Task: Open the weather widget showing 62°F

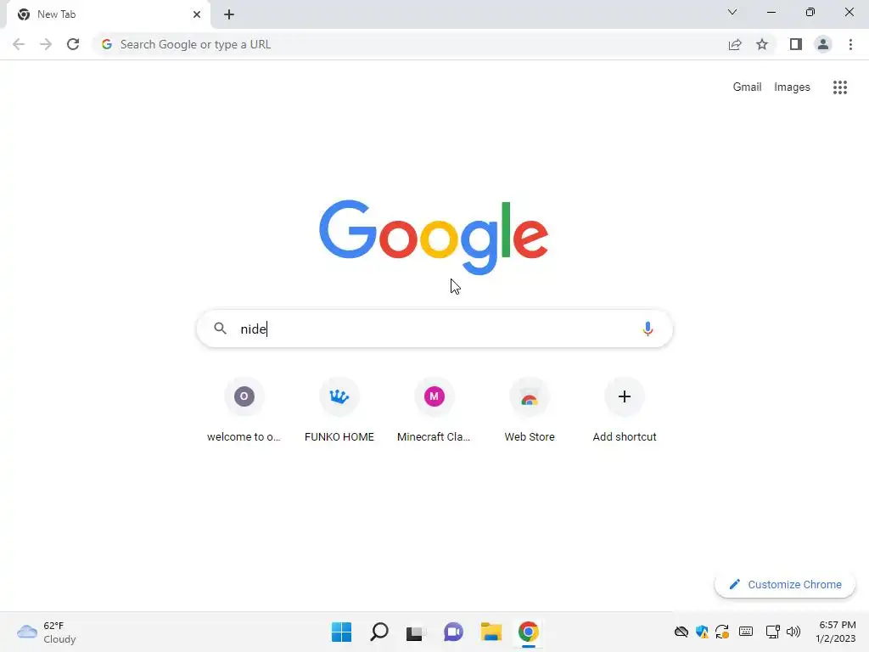Action: (x=47, y=632)
